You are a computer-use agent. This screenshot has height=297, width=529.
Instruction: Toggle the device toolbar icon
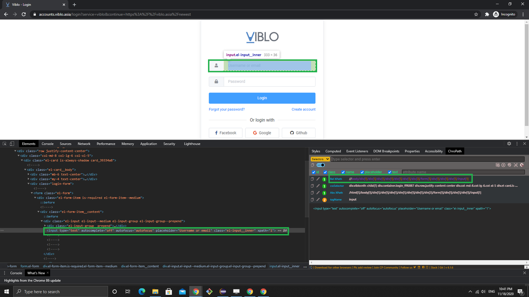point(12,144)
